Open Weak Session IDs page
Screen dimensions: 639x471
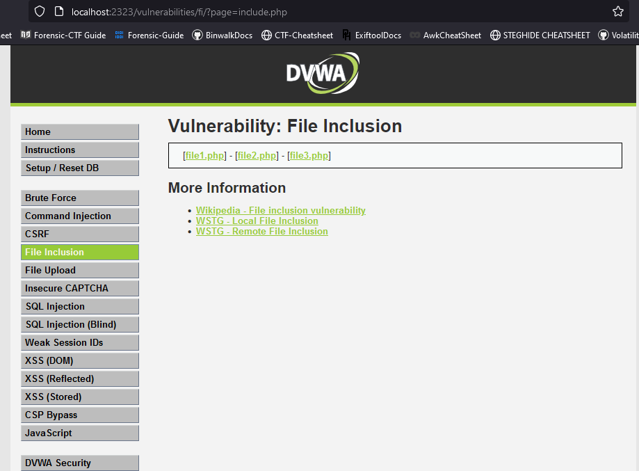[x=80, y=342]
